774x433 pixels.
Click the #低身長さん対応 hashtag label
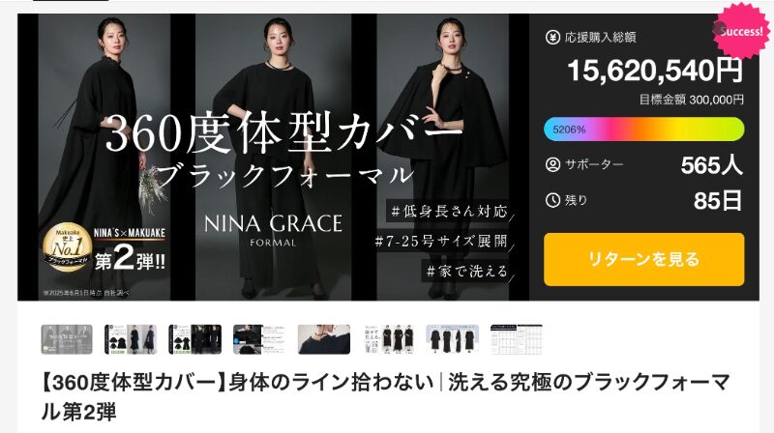point(449,212)
